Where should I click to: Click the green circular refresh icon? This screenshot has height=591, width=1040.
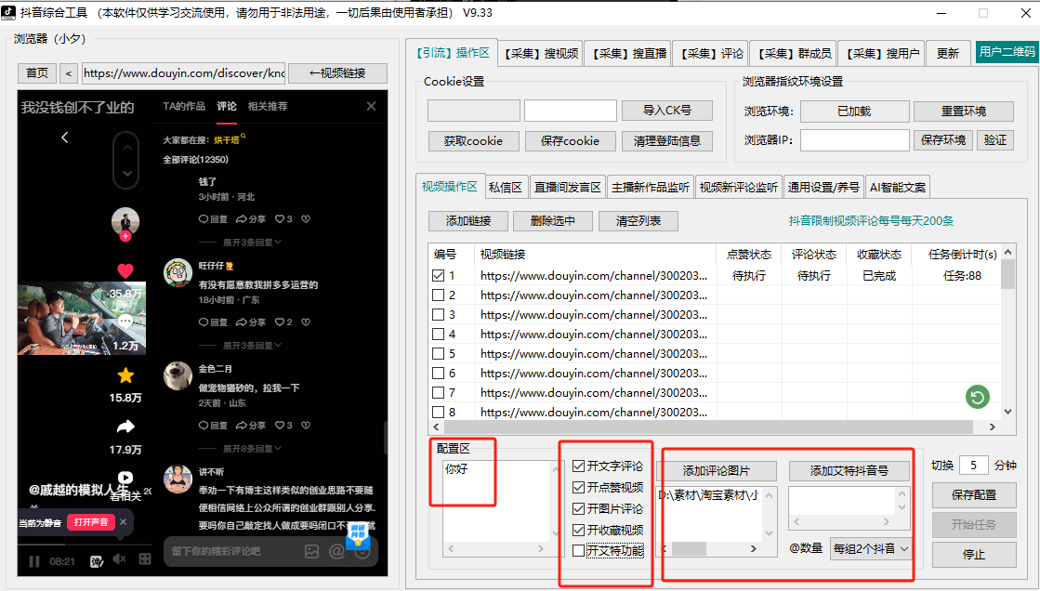tap(977, 398)
